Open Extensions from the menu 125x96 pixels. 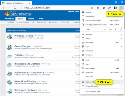(102, 51)
